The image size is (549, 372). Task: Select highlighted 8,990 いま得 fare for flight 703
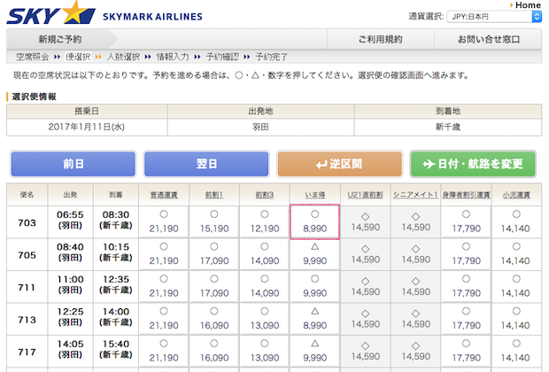click(x=314, y=229)
